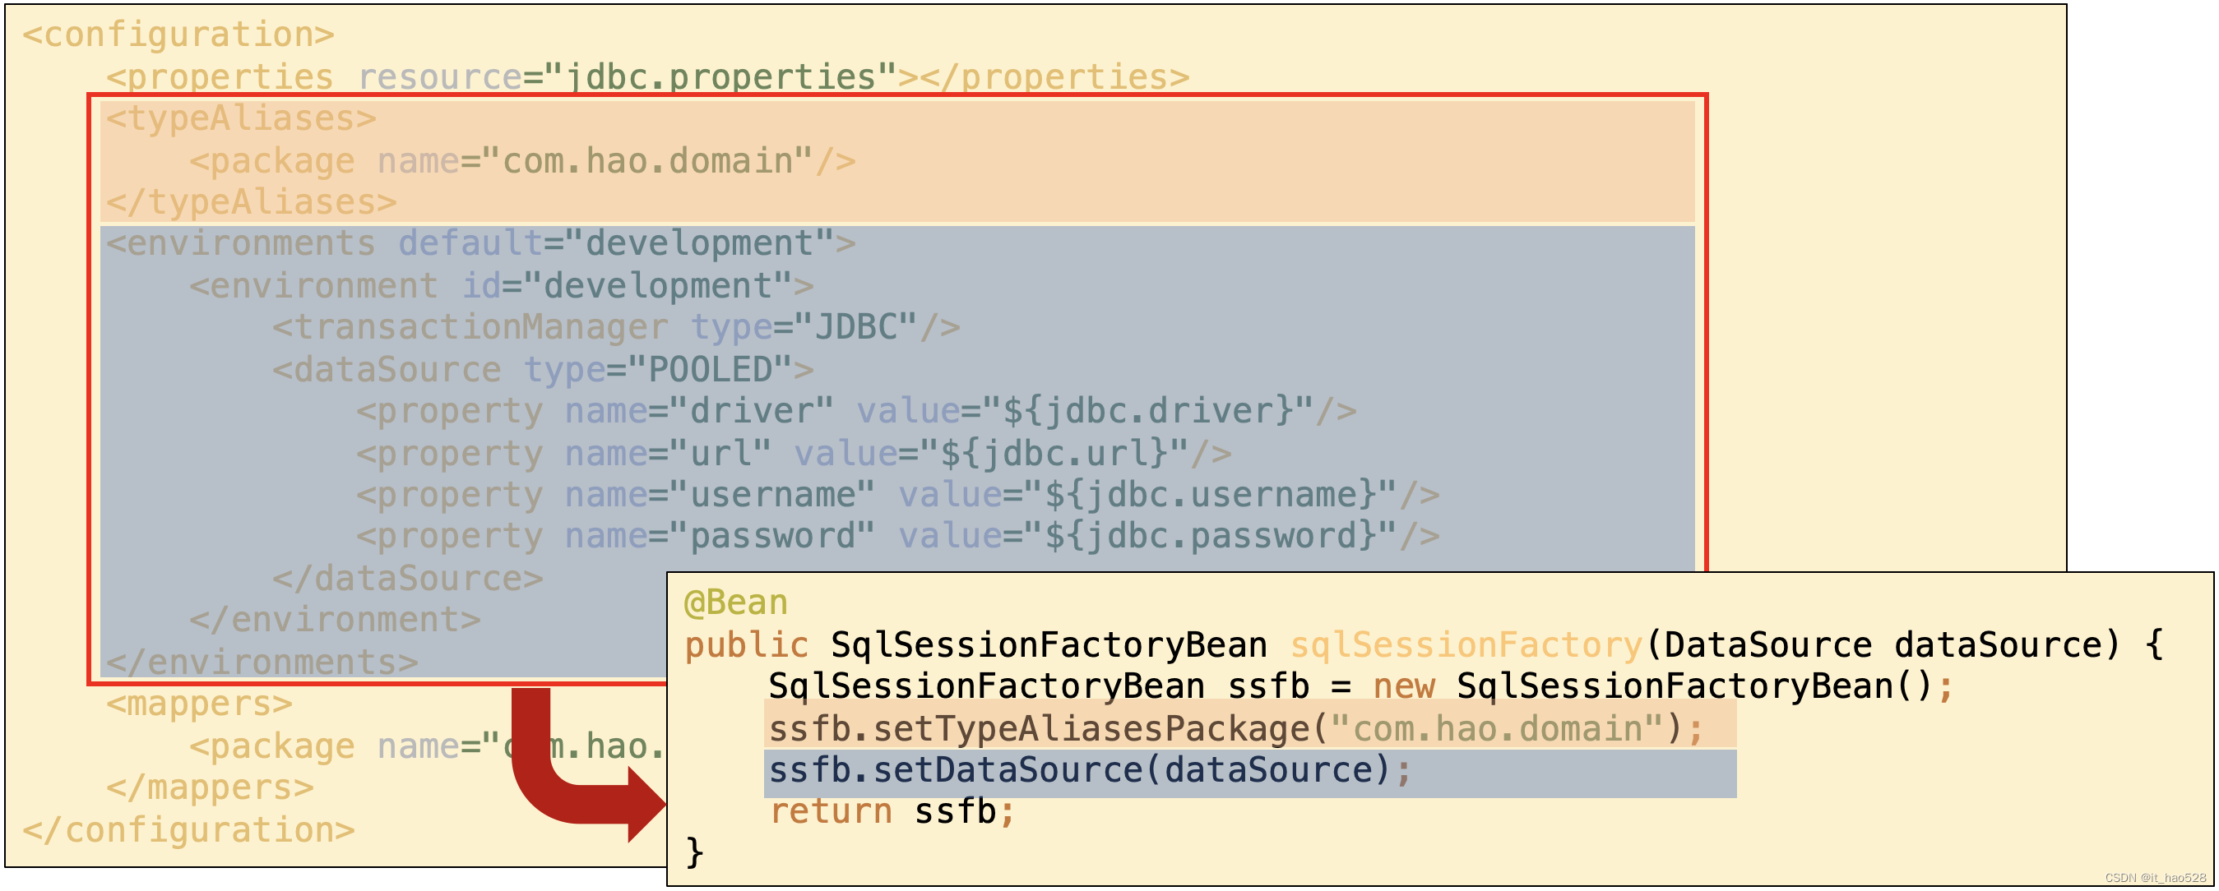The height and width of the screenshot is (891, 2219).
Task: Click the return ssfb statement
Action: (x=892, y=812)
